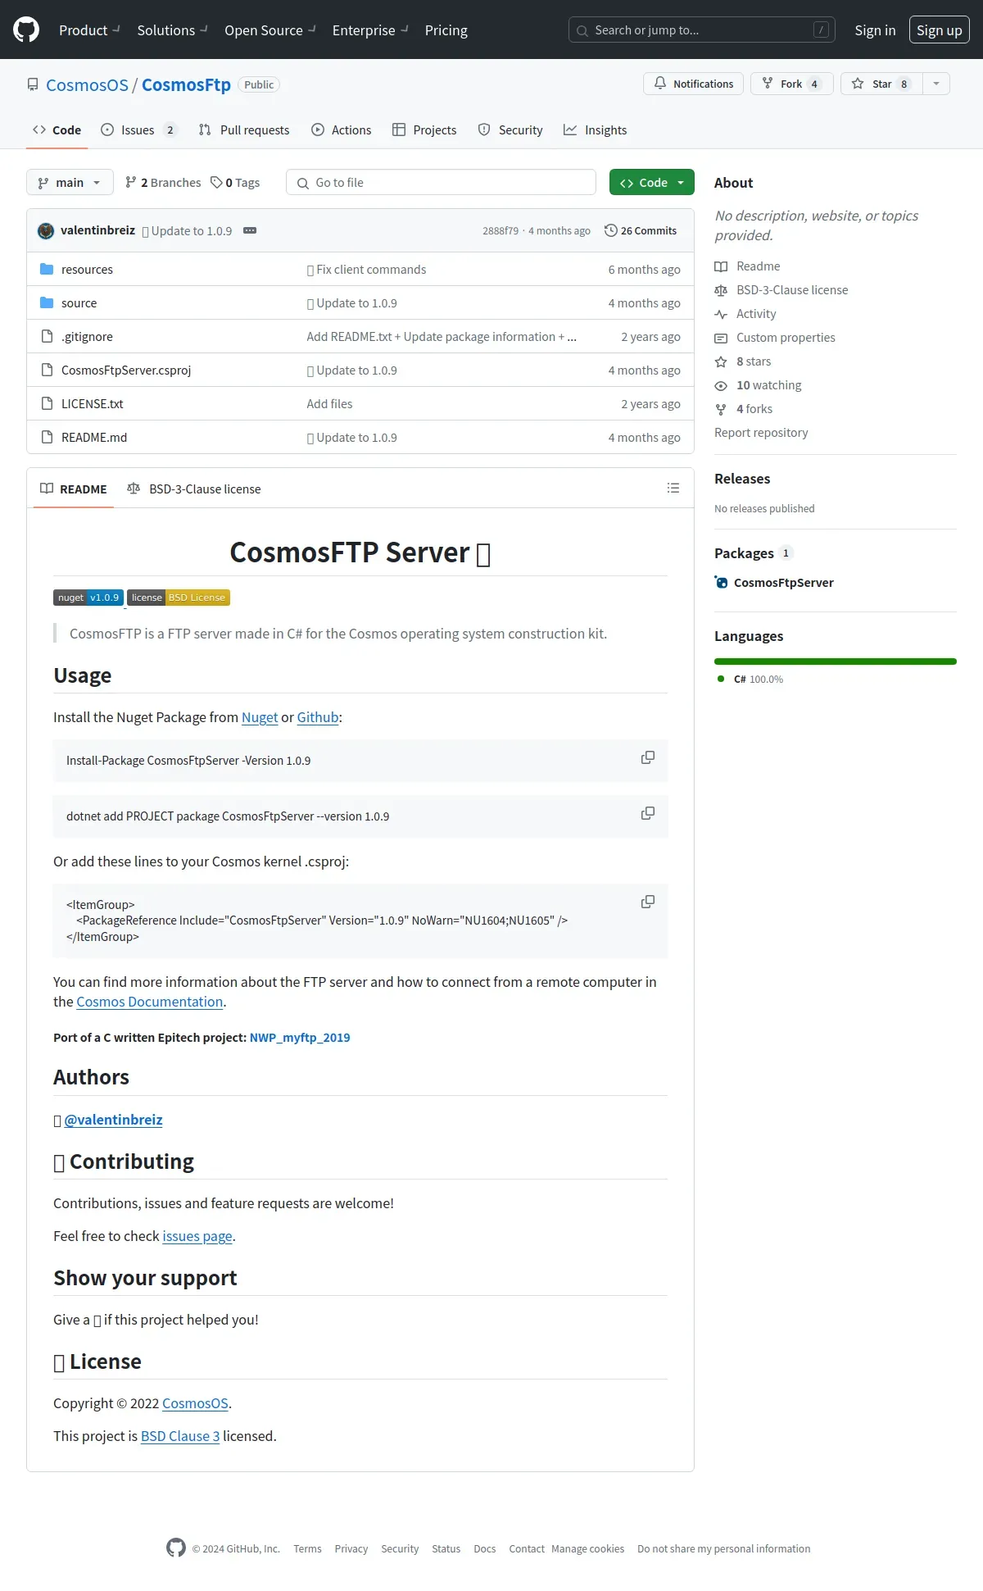
Task: Focus the Go to file field
Action: coord(441,183)
